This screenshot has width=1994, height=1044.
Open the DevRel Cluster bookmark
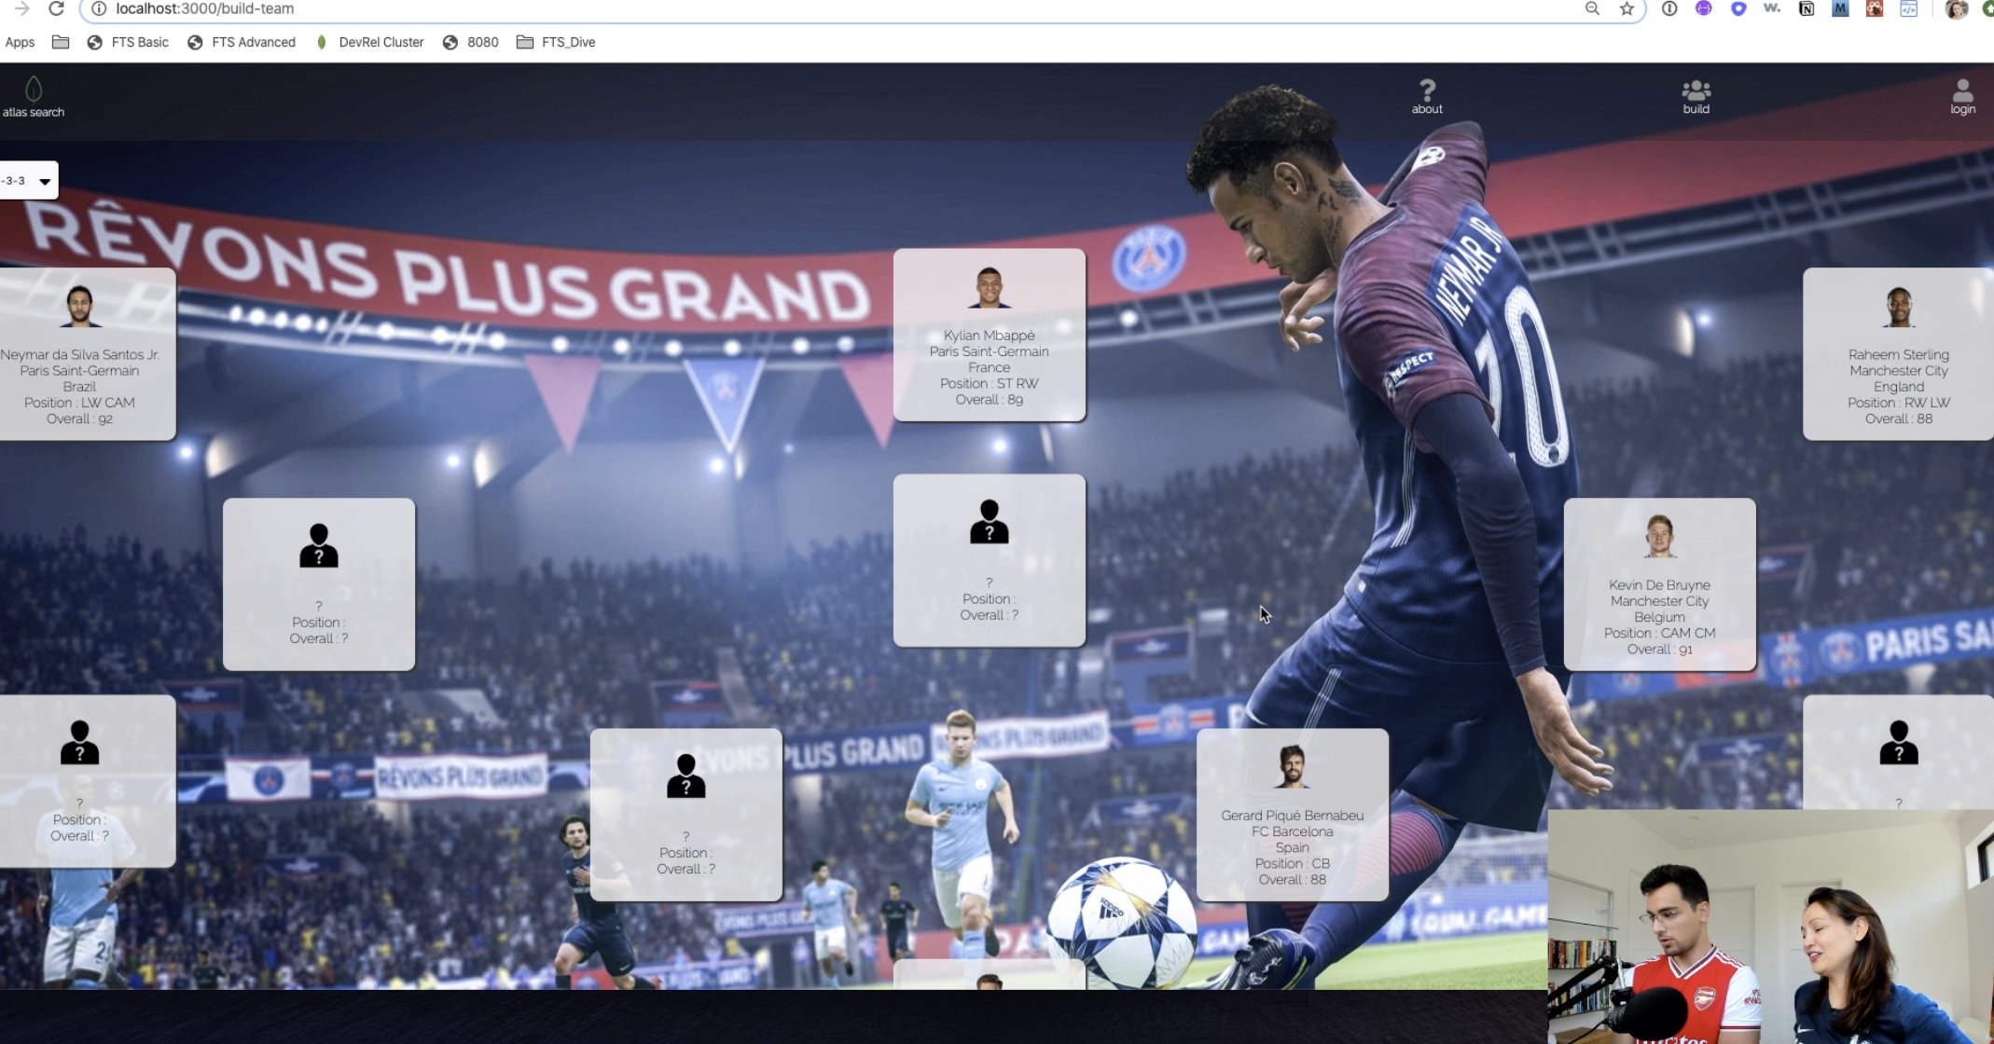tap(369, 42)
